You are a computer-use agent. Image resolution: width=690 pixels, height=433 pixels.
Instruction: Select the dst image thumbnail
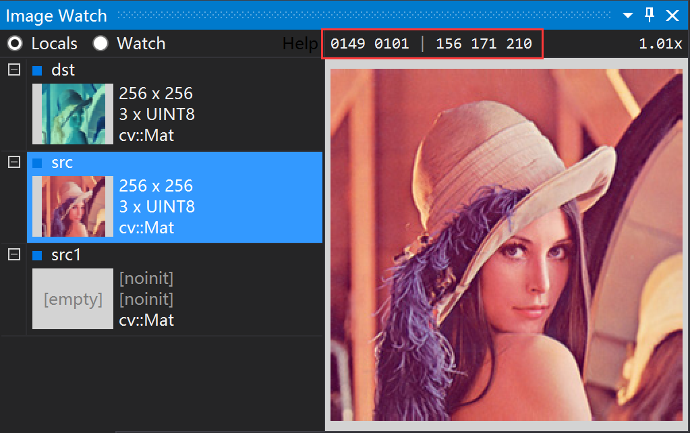(73, 114)
